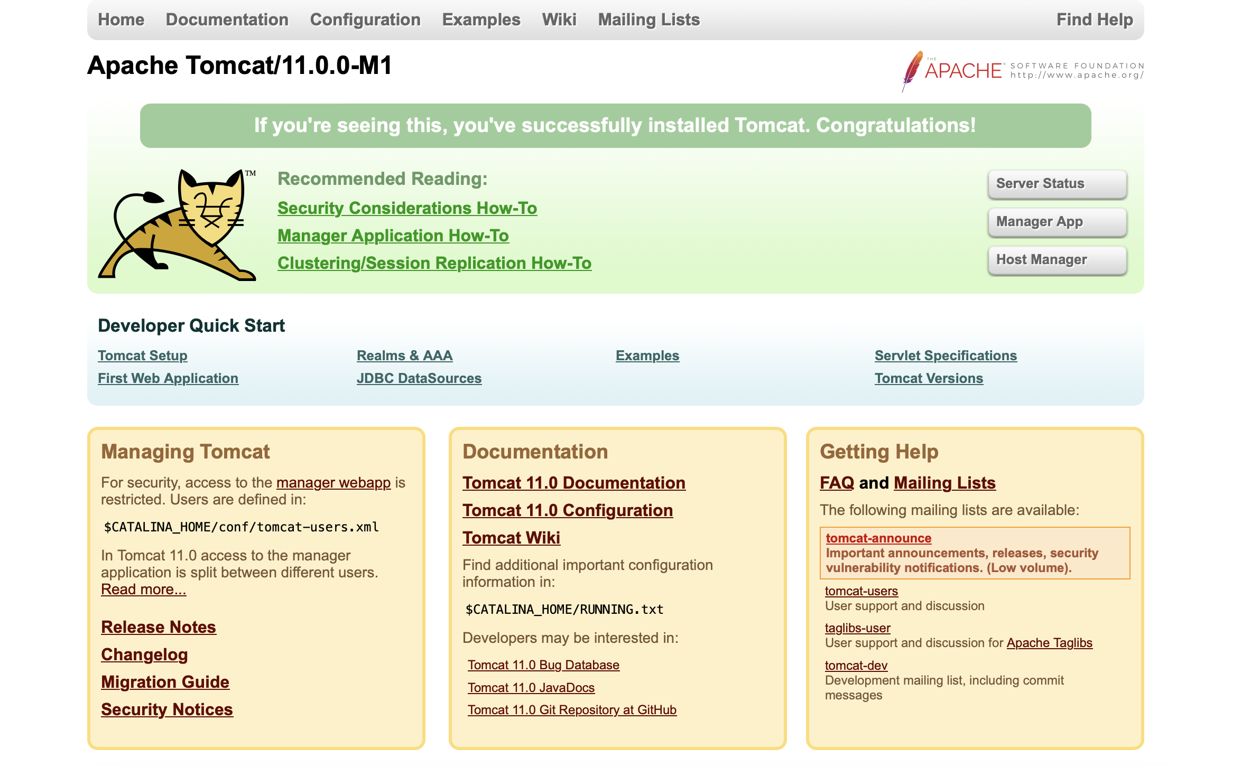The image size is (1241, 767).
Task: Toggle the Clustering/Session Replication How-To link
Action: [434, 264]
